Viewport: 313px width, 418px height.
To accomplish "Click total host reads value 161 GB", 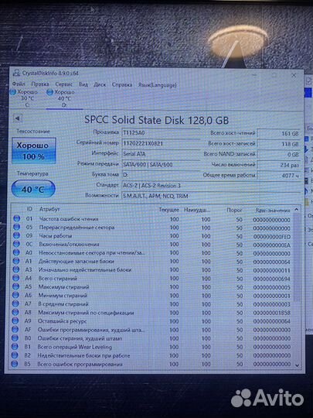I will pos(279,134).
